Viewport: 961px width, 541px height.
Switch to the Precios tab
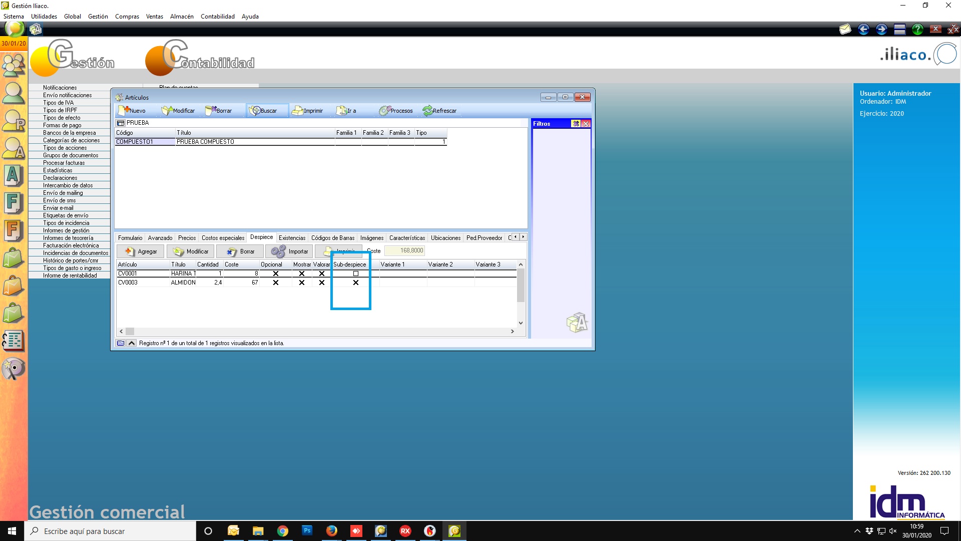[187, 238]
